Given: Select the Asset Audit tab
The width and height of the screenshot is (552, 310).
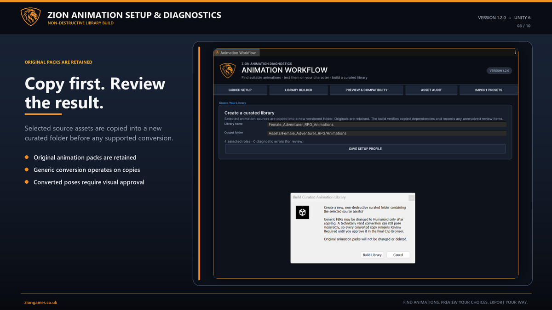Looking at the screenshot, I should pyautogui.click(x=431, y=90).
